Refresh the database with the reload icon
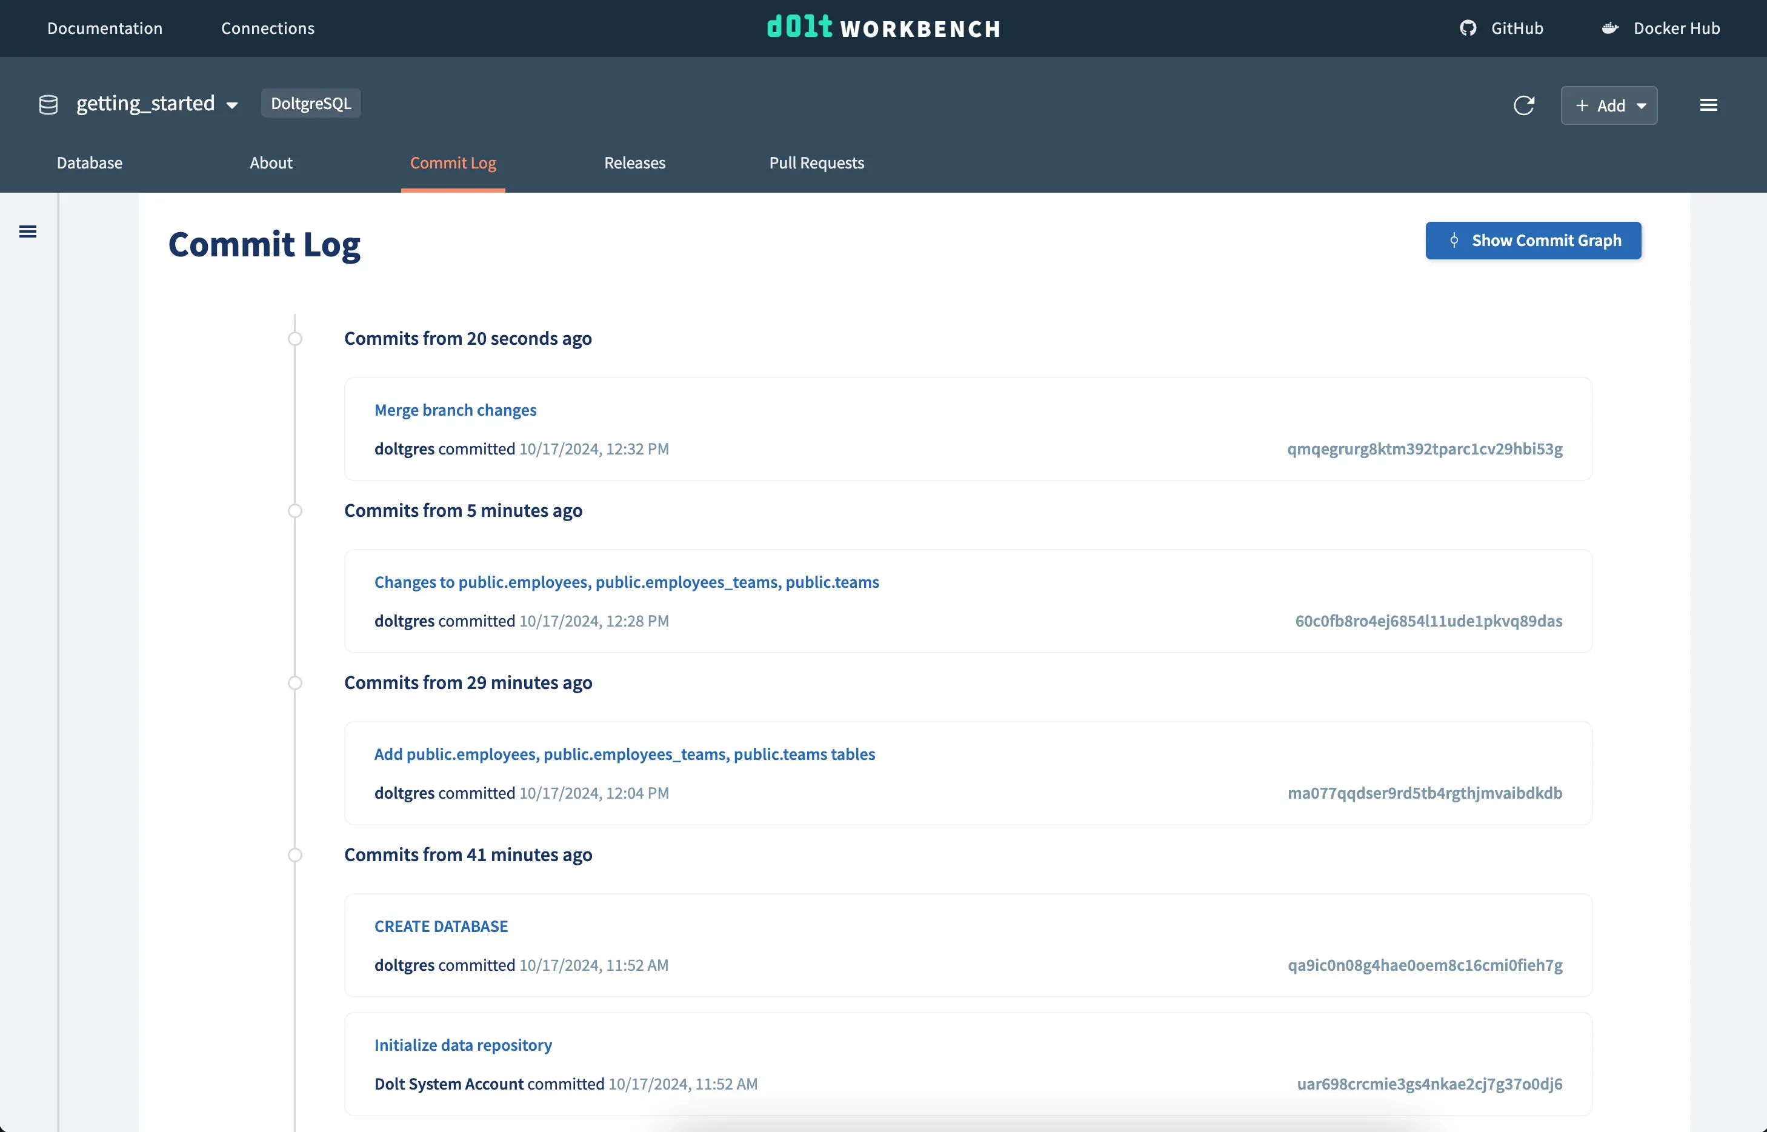Screen dimensions: 1767x1132 pyautogui.click(x=1525, y=105)
